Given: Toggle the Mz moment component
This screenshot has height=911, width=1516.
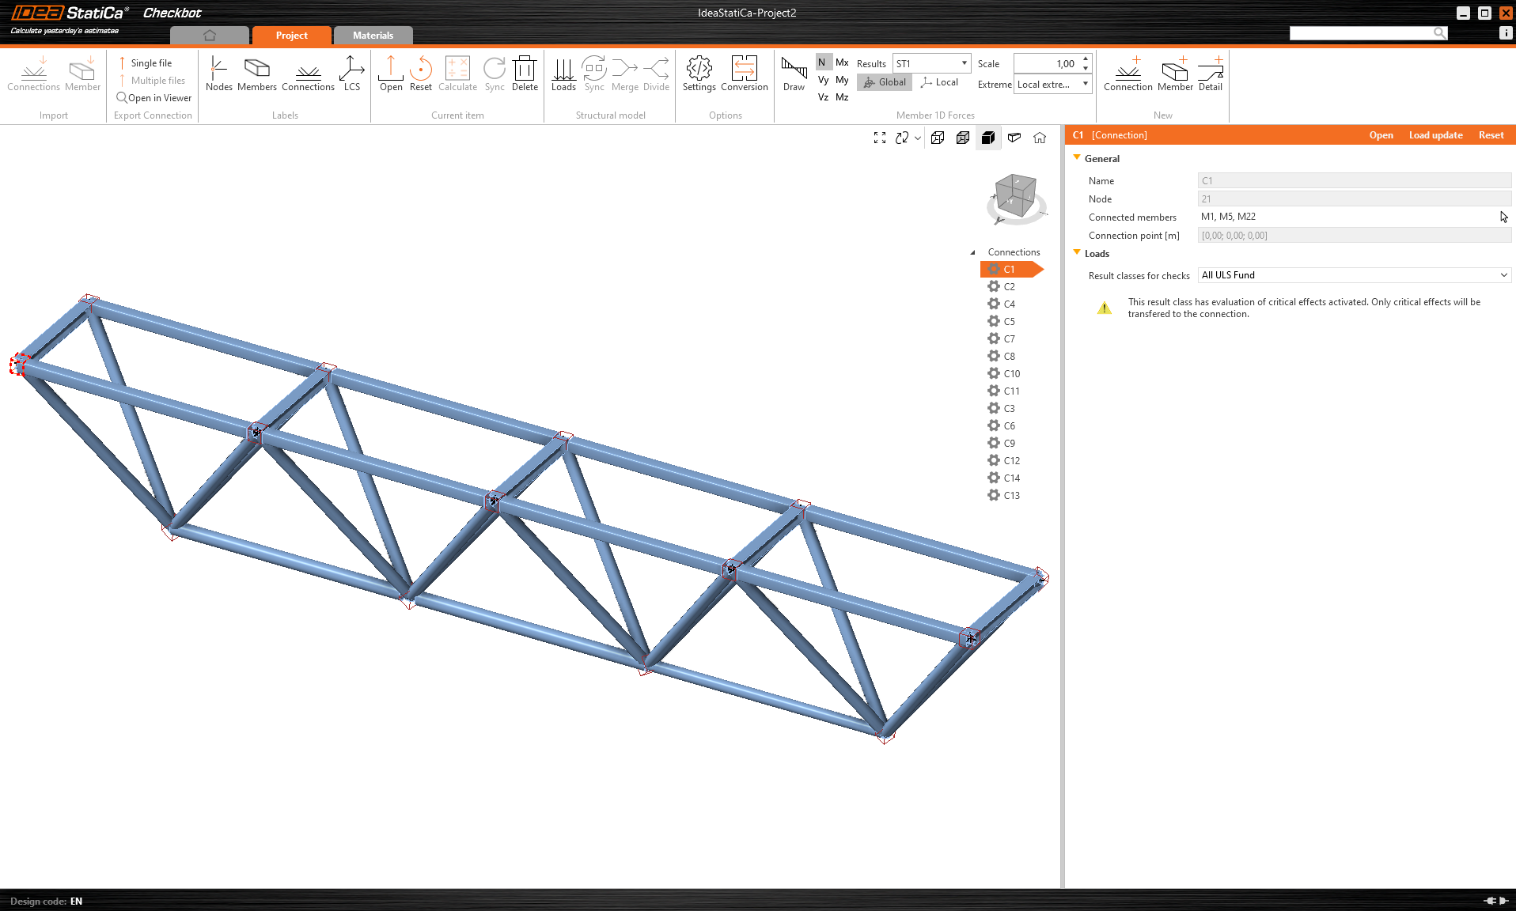Looking at the screenshot, I should [x=842, y=97].
